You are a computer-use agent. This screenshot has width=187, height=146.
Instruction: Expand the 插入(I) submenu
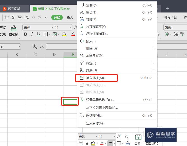point(117,41)
